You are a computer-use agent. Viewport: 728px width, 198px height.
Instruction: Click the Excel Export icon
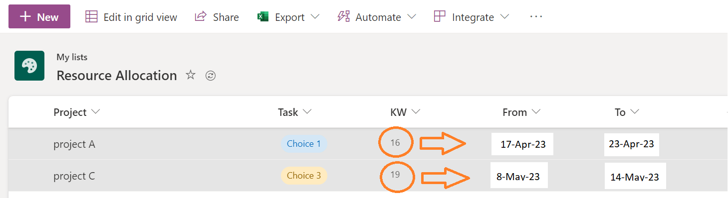pyautogui.click(x=263, y=17)
